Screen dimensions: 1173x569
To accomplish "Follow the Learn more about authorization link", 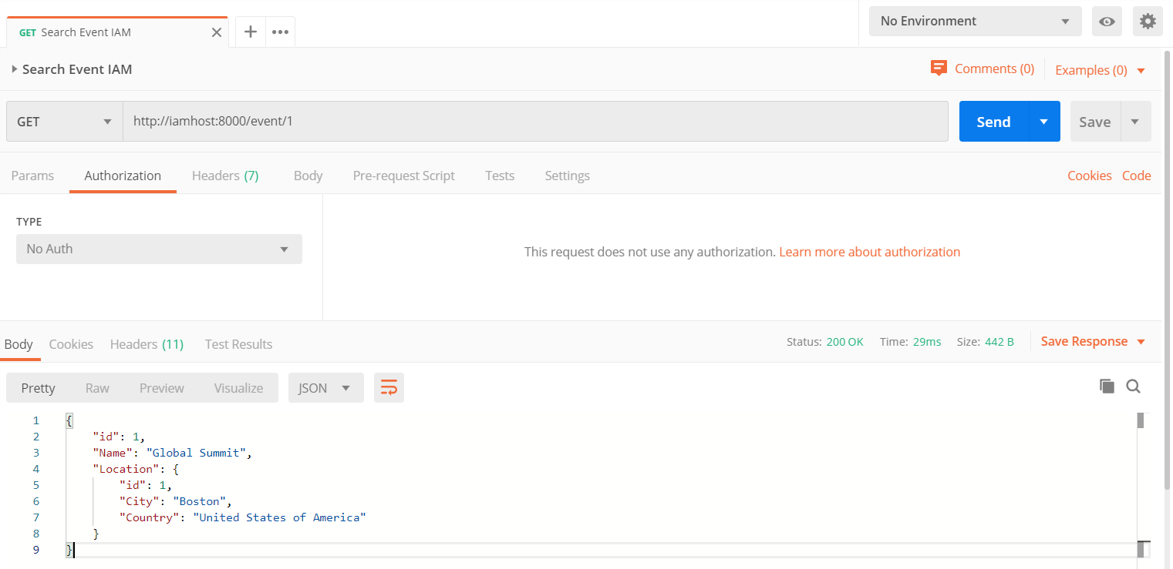I will tap(869, 252).
